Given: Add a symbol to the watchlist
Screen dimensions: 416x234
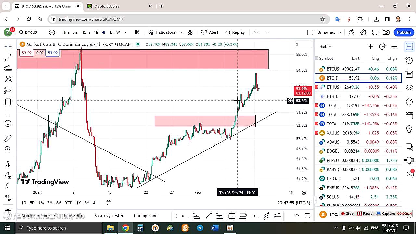Looking at the screenshot, I should [x=370, y=46].
